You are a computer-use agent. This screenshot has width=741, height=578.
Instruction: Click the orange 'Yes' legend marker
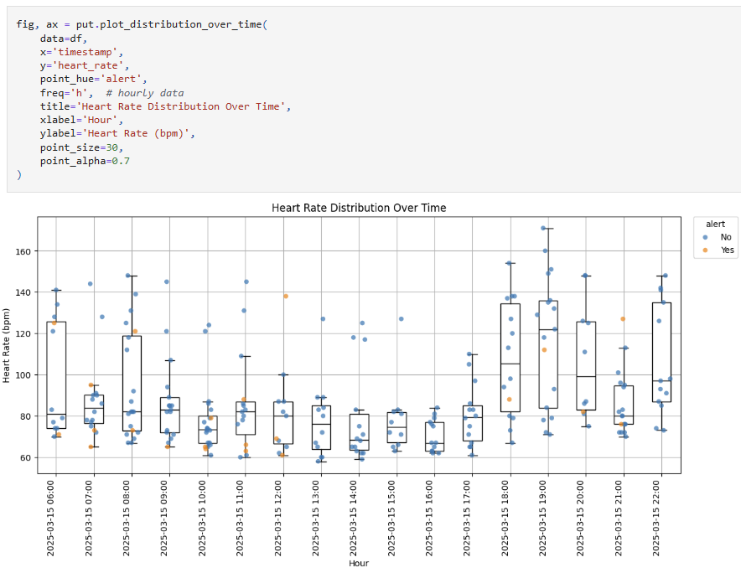(706, 250)
